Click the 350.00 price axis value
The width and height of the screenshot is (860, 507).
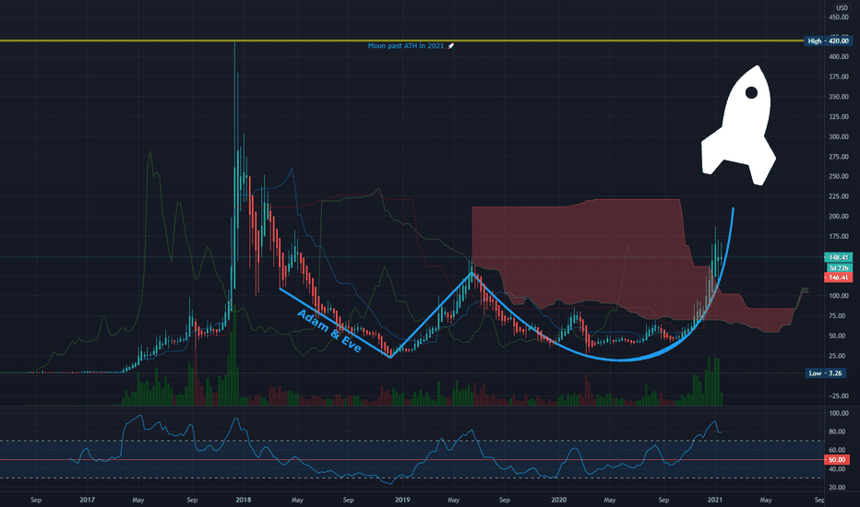click(839, 97)
